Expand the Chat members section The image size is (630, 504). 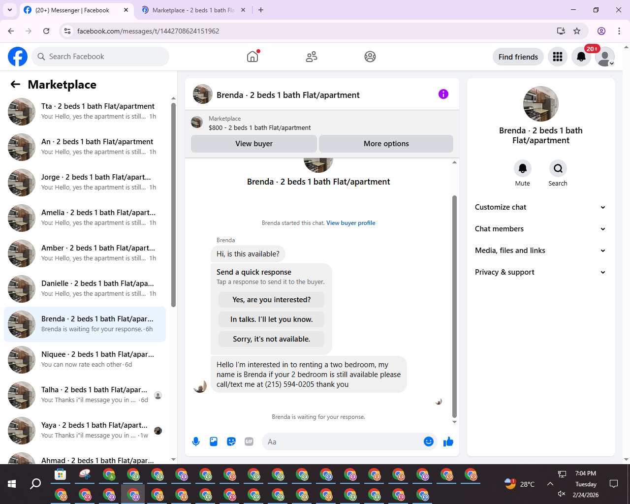[540, 229]
